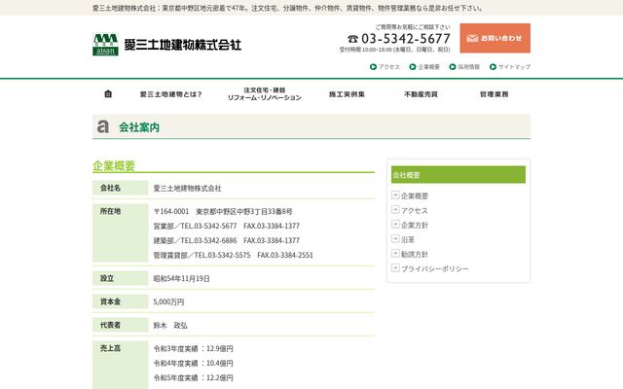Click sidebar arrow icon beside 勧誘方針
This screenshot has width=623, height=389.
[x=395, y=253]
